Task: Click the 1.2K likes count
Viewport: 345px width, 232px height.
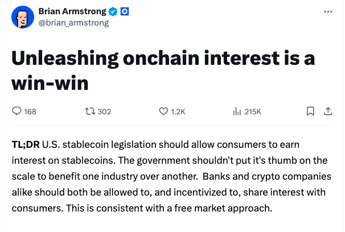Action: pyautogui.click(x=178, y=111)
